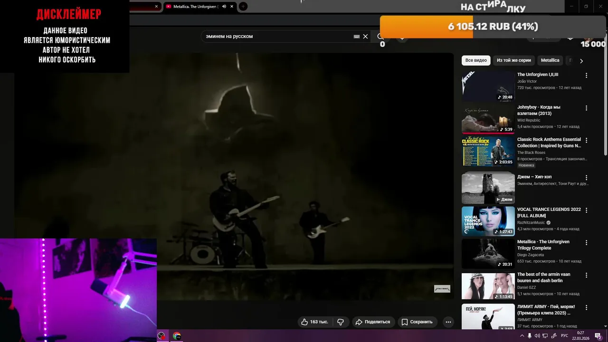
Task: Click the search magnifier button
Action: tap(380, 36)
